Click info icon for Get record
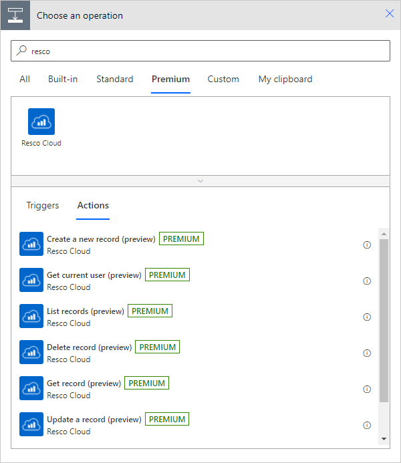Image resolution: width=401 pixels, height=463 pixels. (367, 390)
